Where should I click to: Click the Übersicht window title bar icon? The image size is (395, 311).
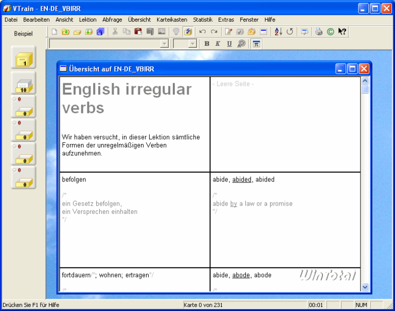pyautogui.click(x=63, y=68)
